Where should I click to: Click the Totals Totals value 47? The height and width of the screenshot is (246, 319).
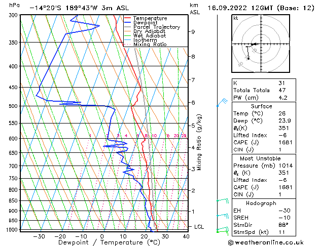pyautogui.click(x=282, y=90)
